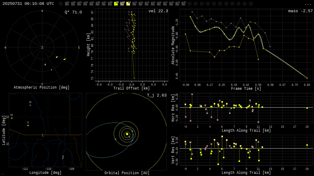Viewport: 314px width, 176px height.
Task: Click station 11 cross marker on map
Action: click(28, 126)
